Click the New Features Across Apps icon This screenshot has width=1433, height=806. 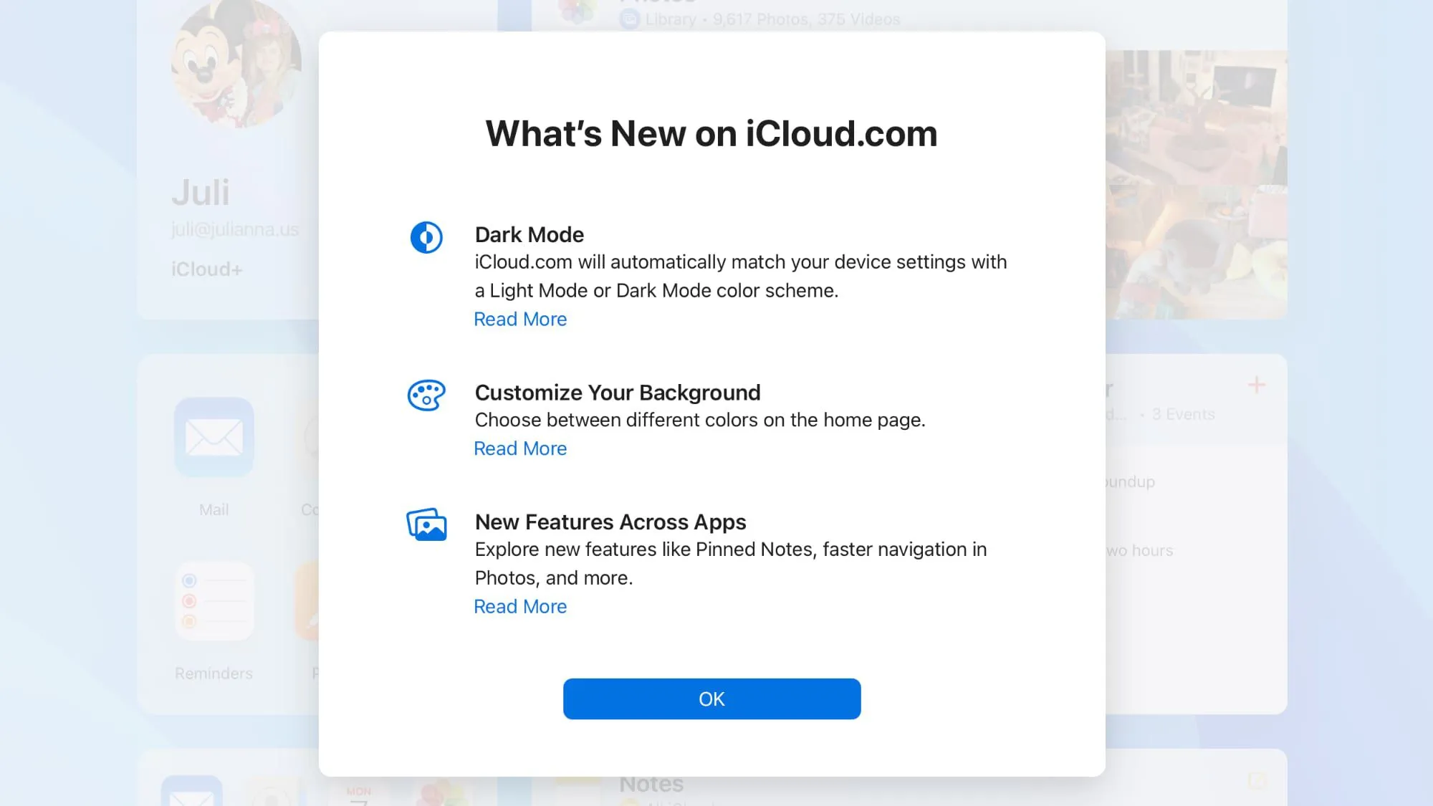click(425, 524)
